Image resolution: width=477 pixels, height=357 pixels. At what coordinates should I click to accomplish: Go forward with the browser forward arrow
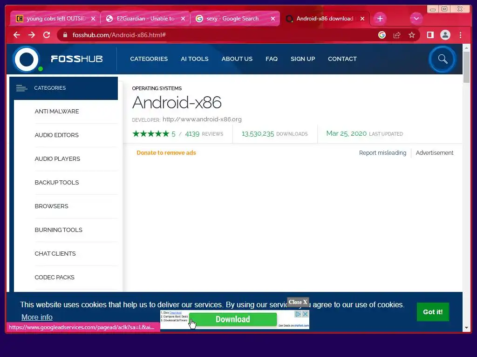point(32,35)
